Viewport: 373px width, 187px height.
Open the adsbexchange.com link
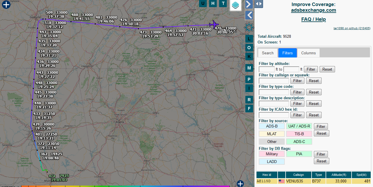coord(314,10)
